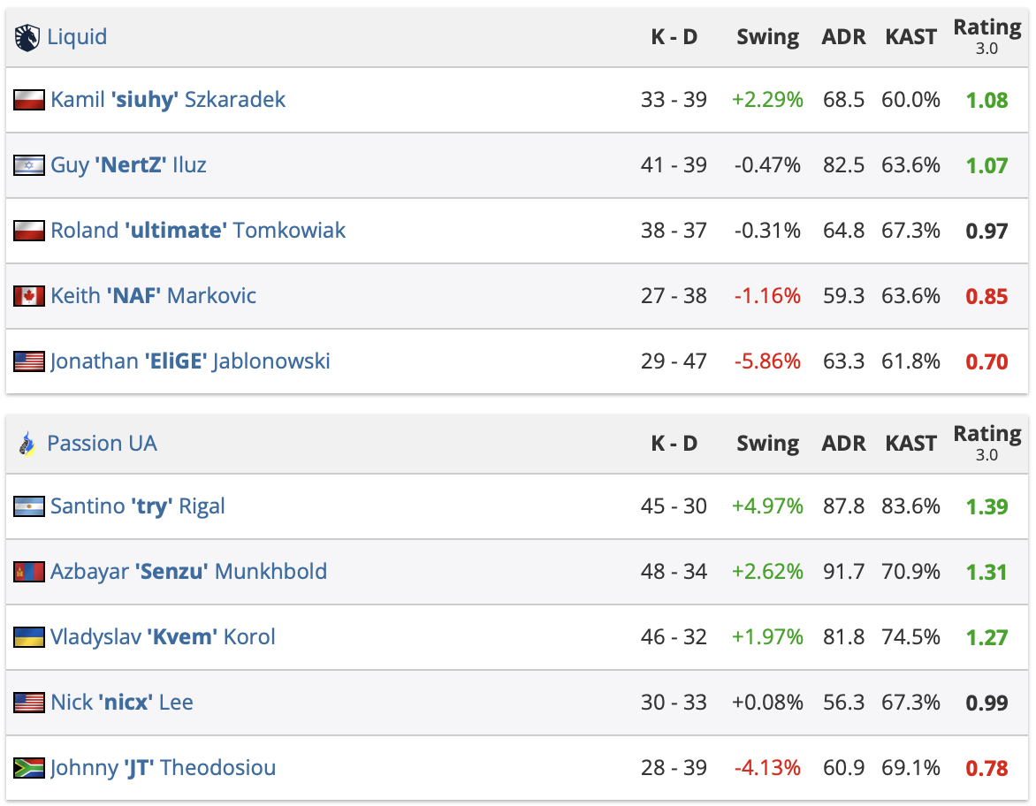The width and height of the screenshot is (1036, 806).
Task: Click the Argentine flag beside try
Action: 29,506
